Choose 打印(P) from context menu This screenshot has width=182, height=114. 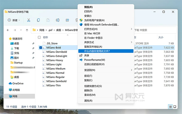tap(106, 11)
